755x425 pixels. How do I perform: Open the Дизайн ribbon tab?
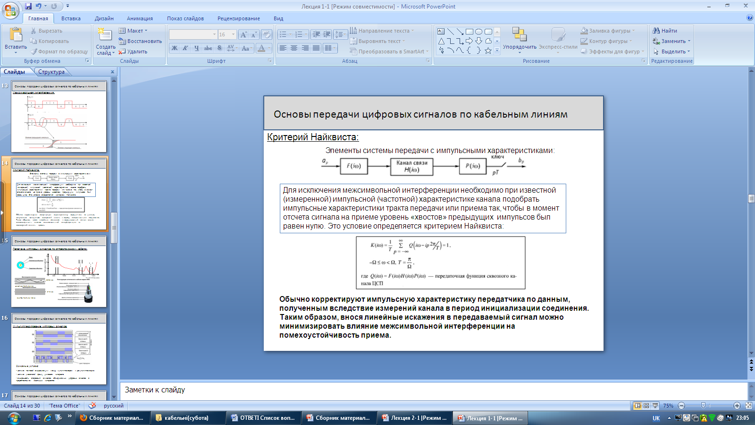[x=104, y=18]
